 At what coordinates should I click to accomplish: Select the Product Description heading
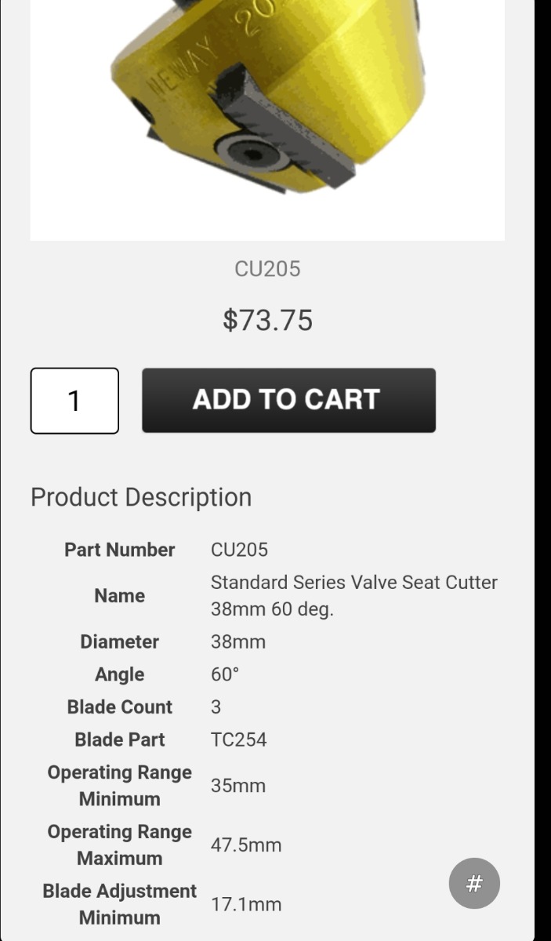141,497
